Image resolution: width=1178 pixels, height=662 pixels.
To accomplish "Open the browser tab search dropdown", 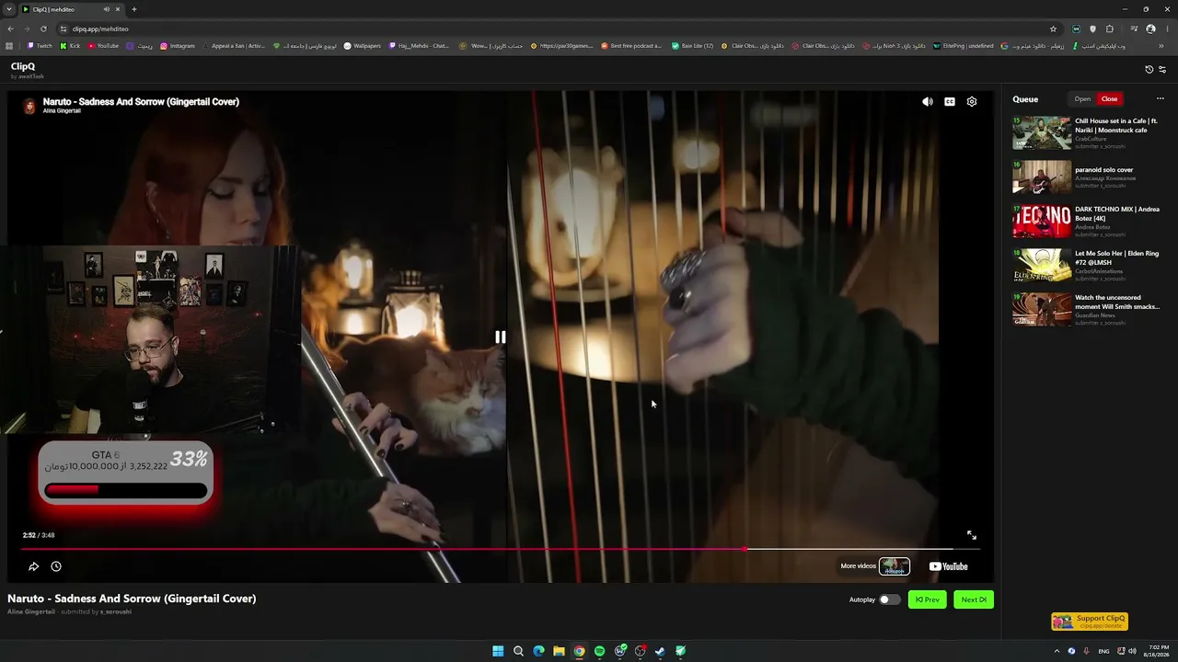I will [x=9, y=9].
